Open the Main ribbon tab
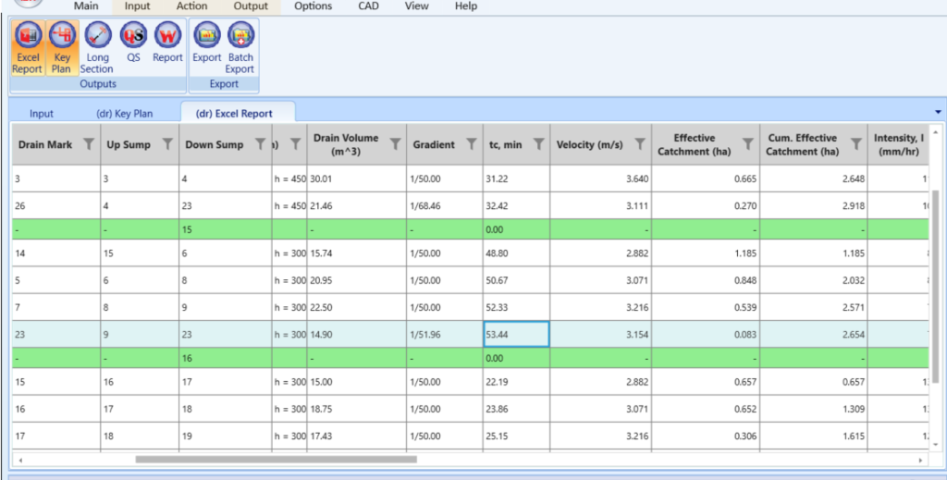 86,6
